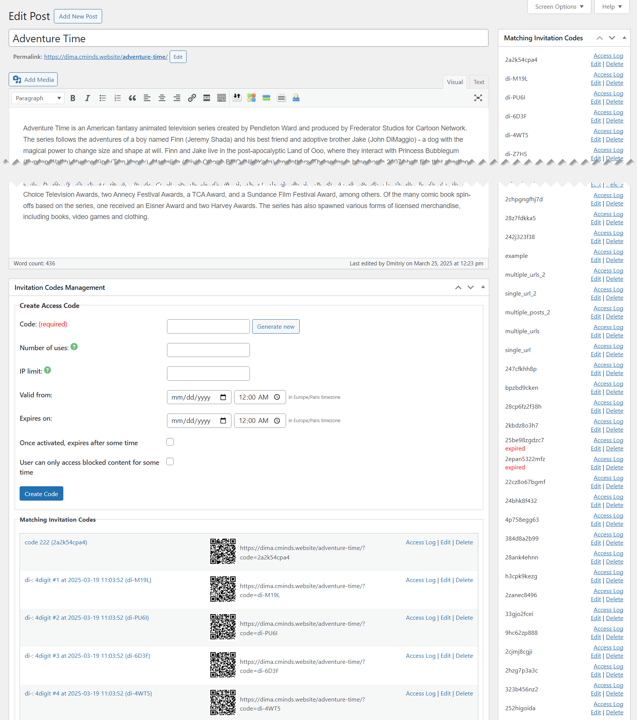637x720 pixels.
Task: Toggle bold formatting in editor toolbar
Action: pyautogui.click(x=73, y=98)
